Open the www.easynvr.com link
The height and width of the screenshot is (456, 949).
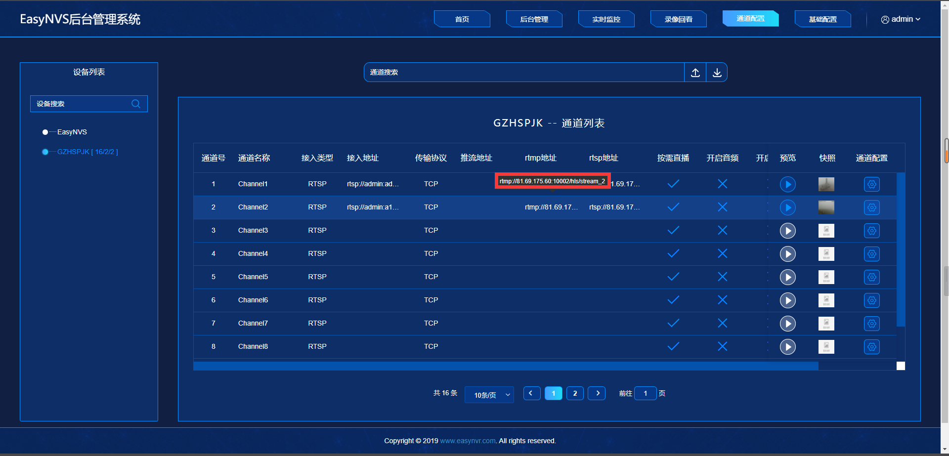click(x=467, y=441)
